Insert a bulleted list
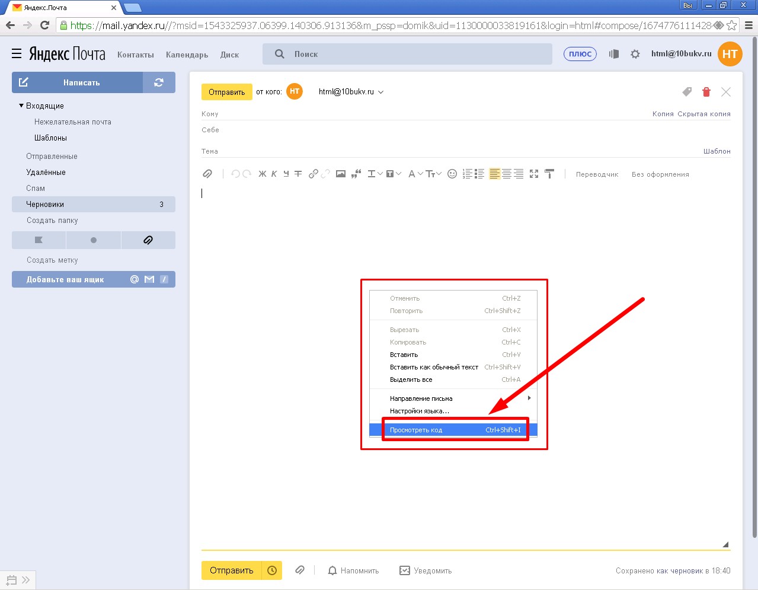 [479, 174]
